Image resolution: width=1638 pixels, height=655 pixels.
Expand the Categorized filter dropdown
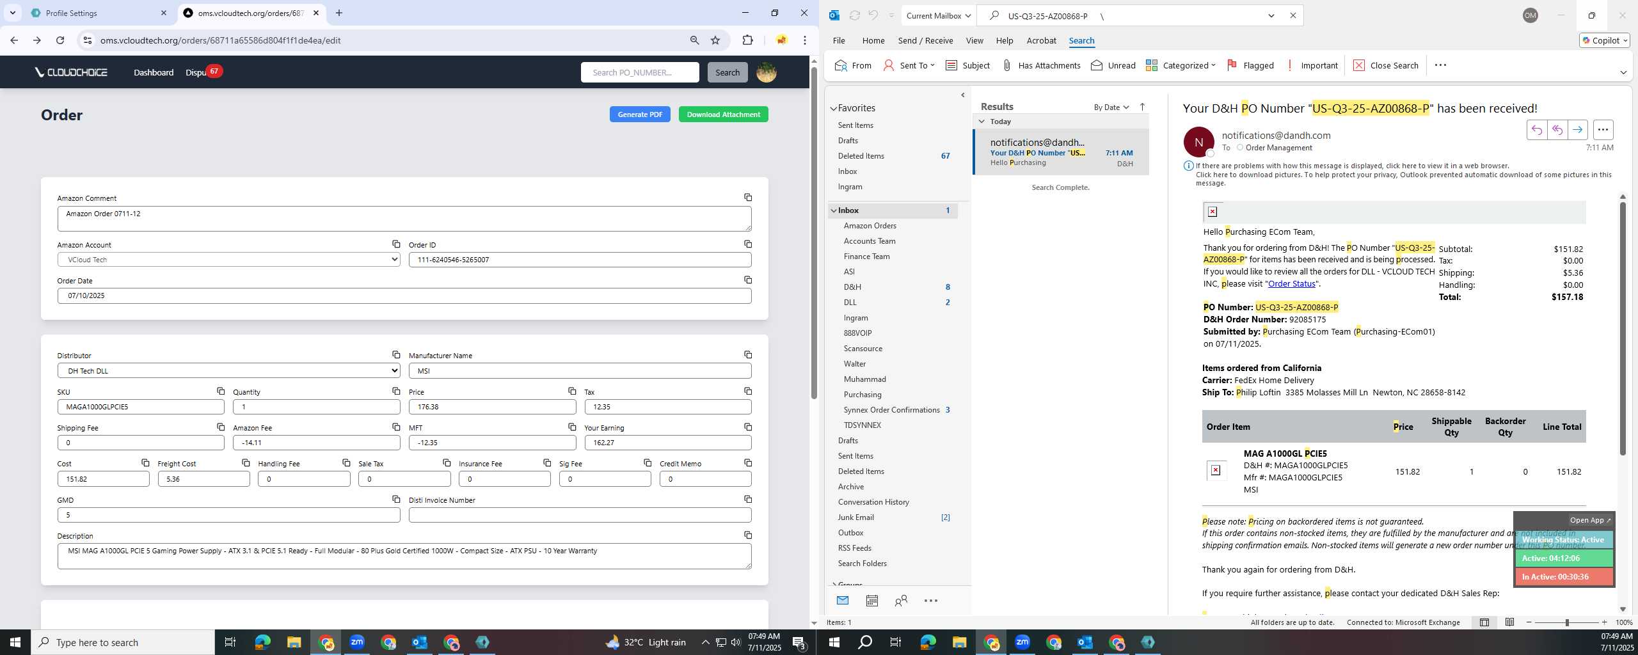point(1213,65)
